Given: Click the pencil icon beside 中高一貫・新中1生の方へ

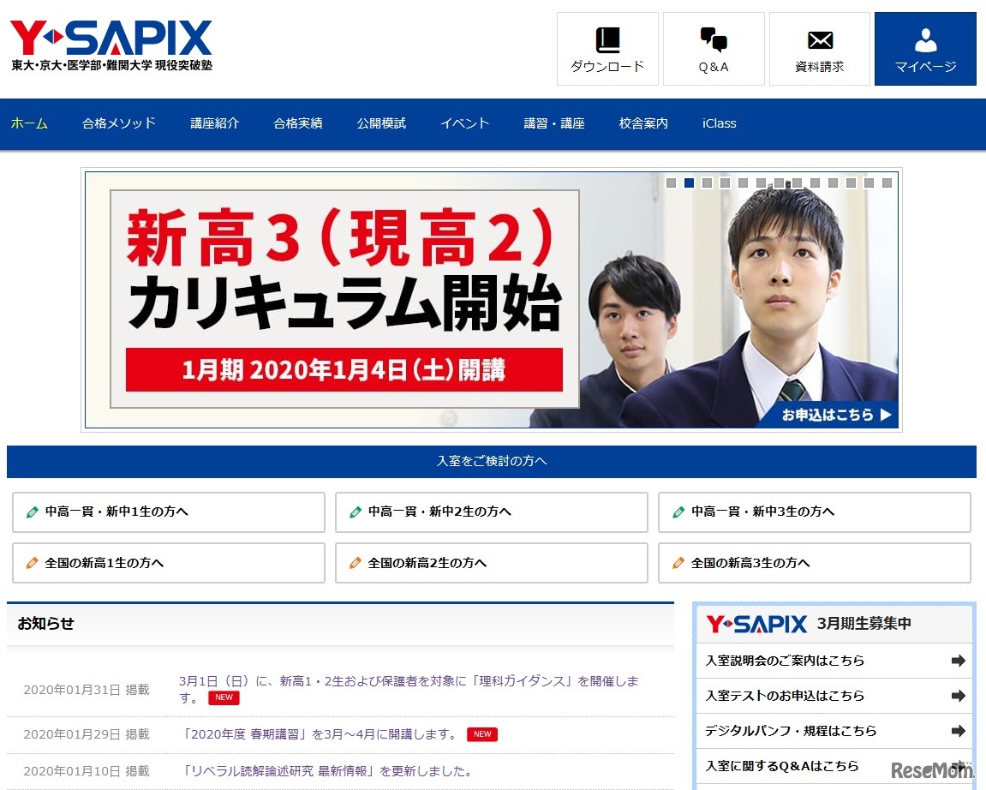Looking at the screenshot, I should tap(33, 512).
